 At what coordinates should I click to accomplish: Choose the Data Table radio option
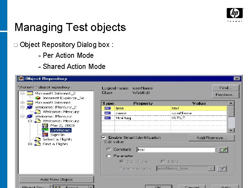(122, 162)
